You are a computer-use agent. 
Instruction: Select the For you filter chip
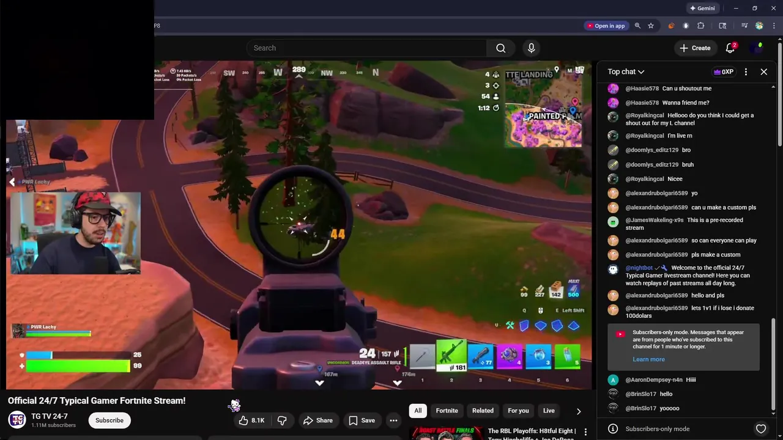click(518, 411)
